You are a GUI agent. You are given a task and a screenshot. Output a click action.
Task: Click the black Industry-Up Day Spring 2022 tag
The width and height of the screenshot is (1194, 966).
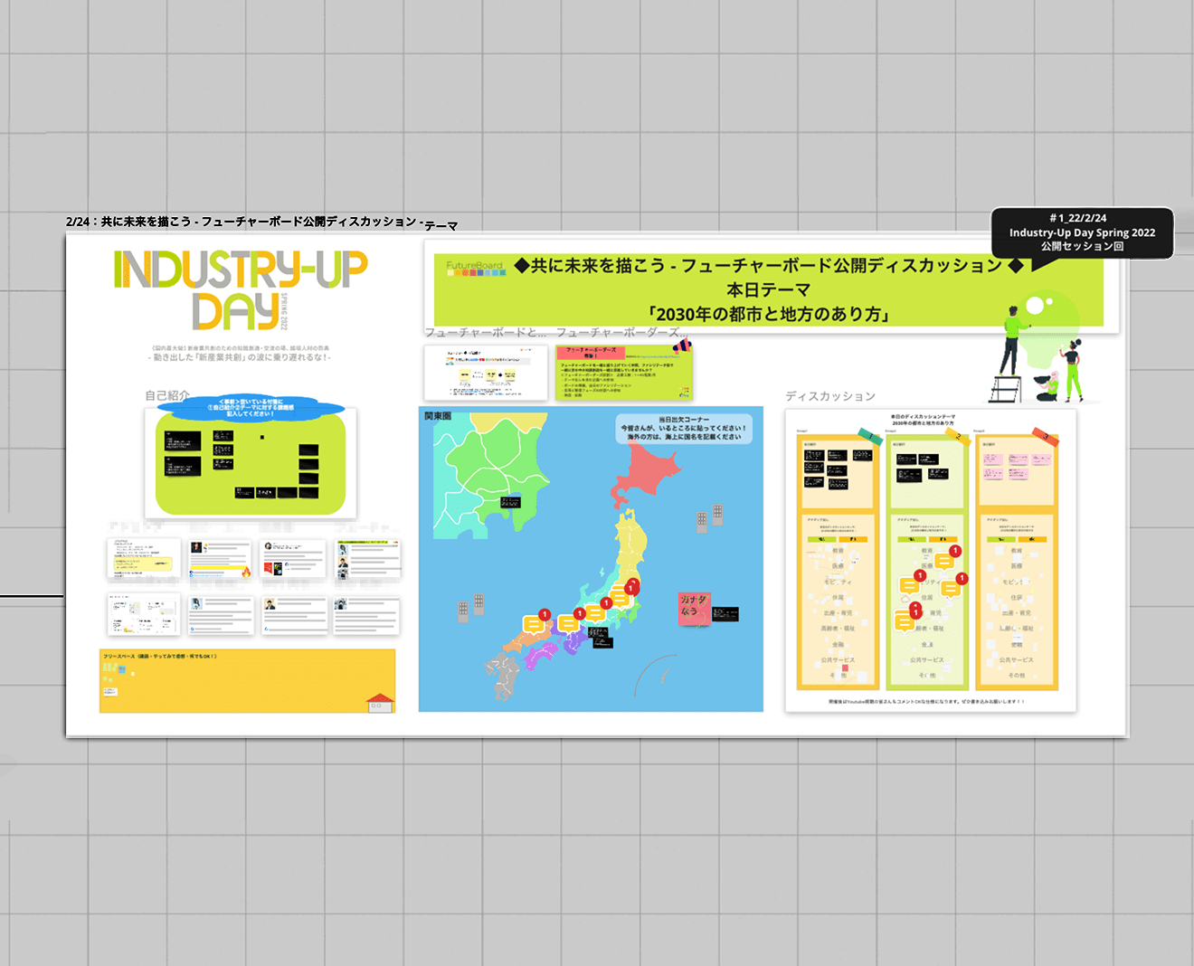coord(1082,232)
